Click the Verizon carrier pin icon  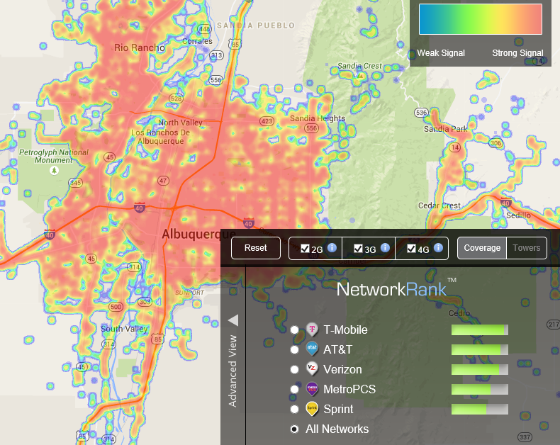click(312, 368)
